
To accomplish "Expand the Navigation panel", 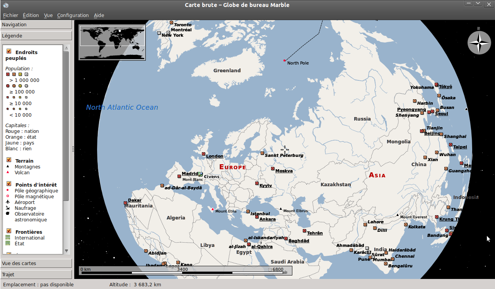I will [36, 25].
